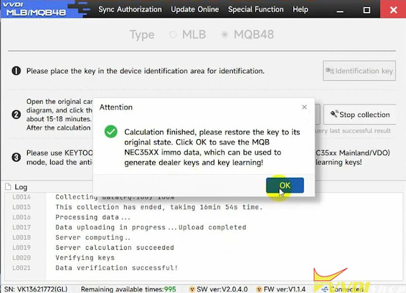The width and height of the screenshot is (406, 293).
Task: Click log line 'Data verification successful!'
Action: point(117,268)
